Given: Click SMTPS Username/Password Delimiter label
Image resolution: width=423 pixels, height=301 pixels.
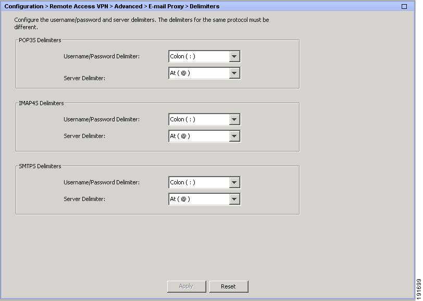Looking at the screenshot, I should pyautogui.click(x=102, y=183).
